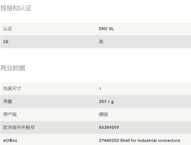Click the DNV GL certification value
This screenshot has width=191, height=145.
pyautogui.click(x=106, y=29)
